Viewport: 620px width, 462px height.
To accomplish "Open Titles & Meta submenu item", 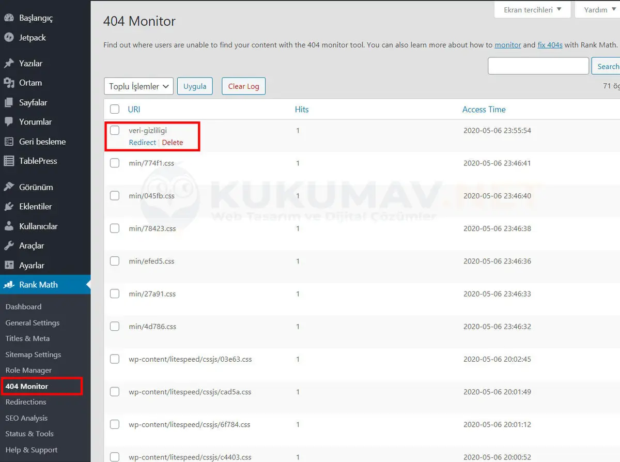I will coord(27,338).
